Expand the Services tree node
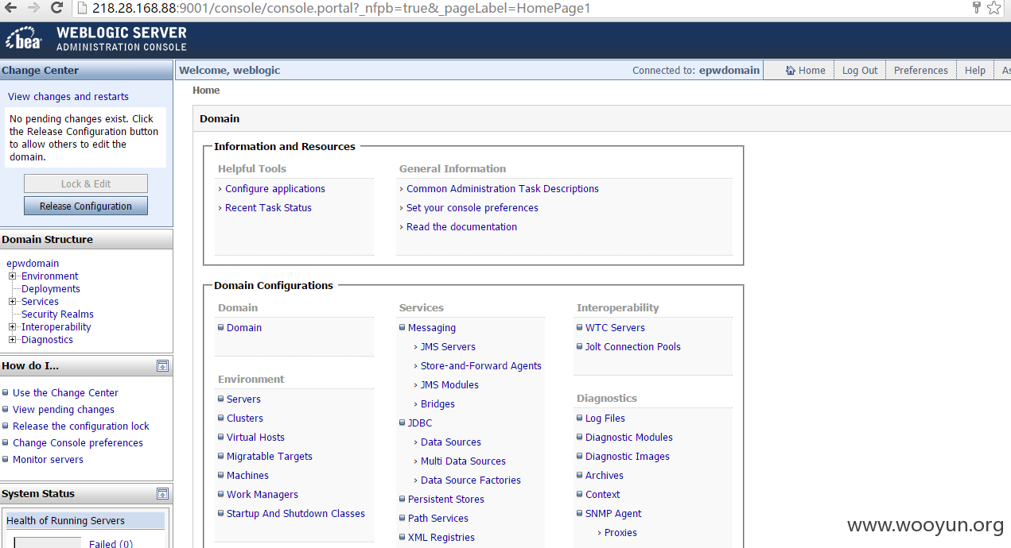Screen dimensions: 1011x548 pyautogui.click(x=13, y=302)
